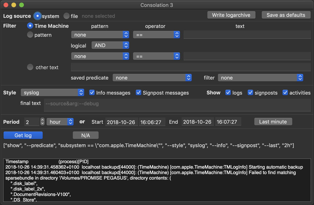Image resolution: width=314 pixels, height=205 pixels.
Task: Open the period hour unit dropdown
Action: coord(60,122)
